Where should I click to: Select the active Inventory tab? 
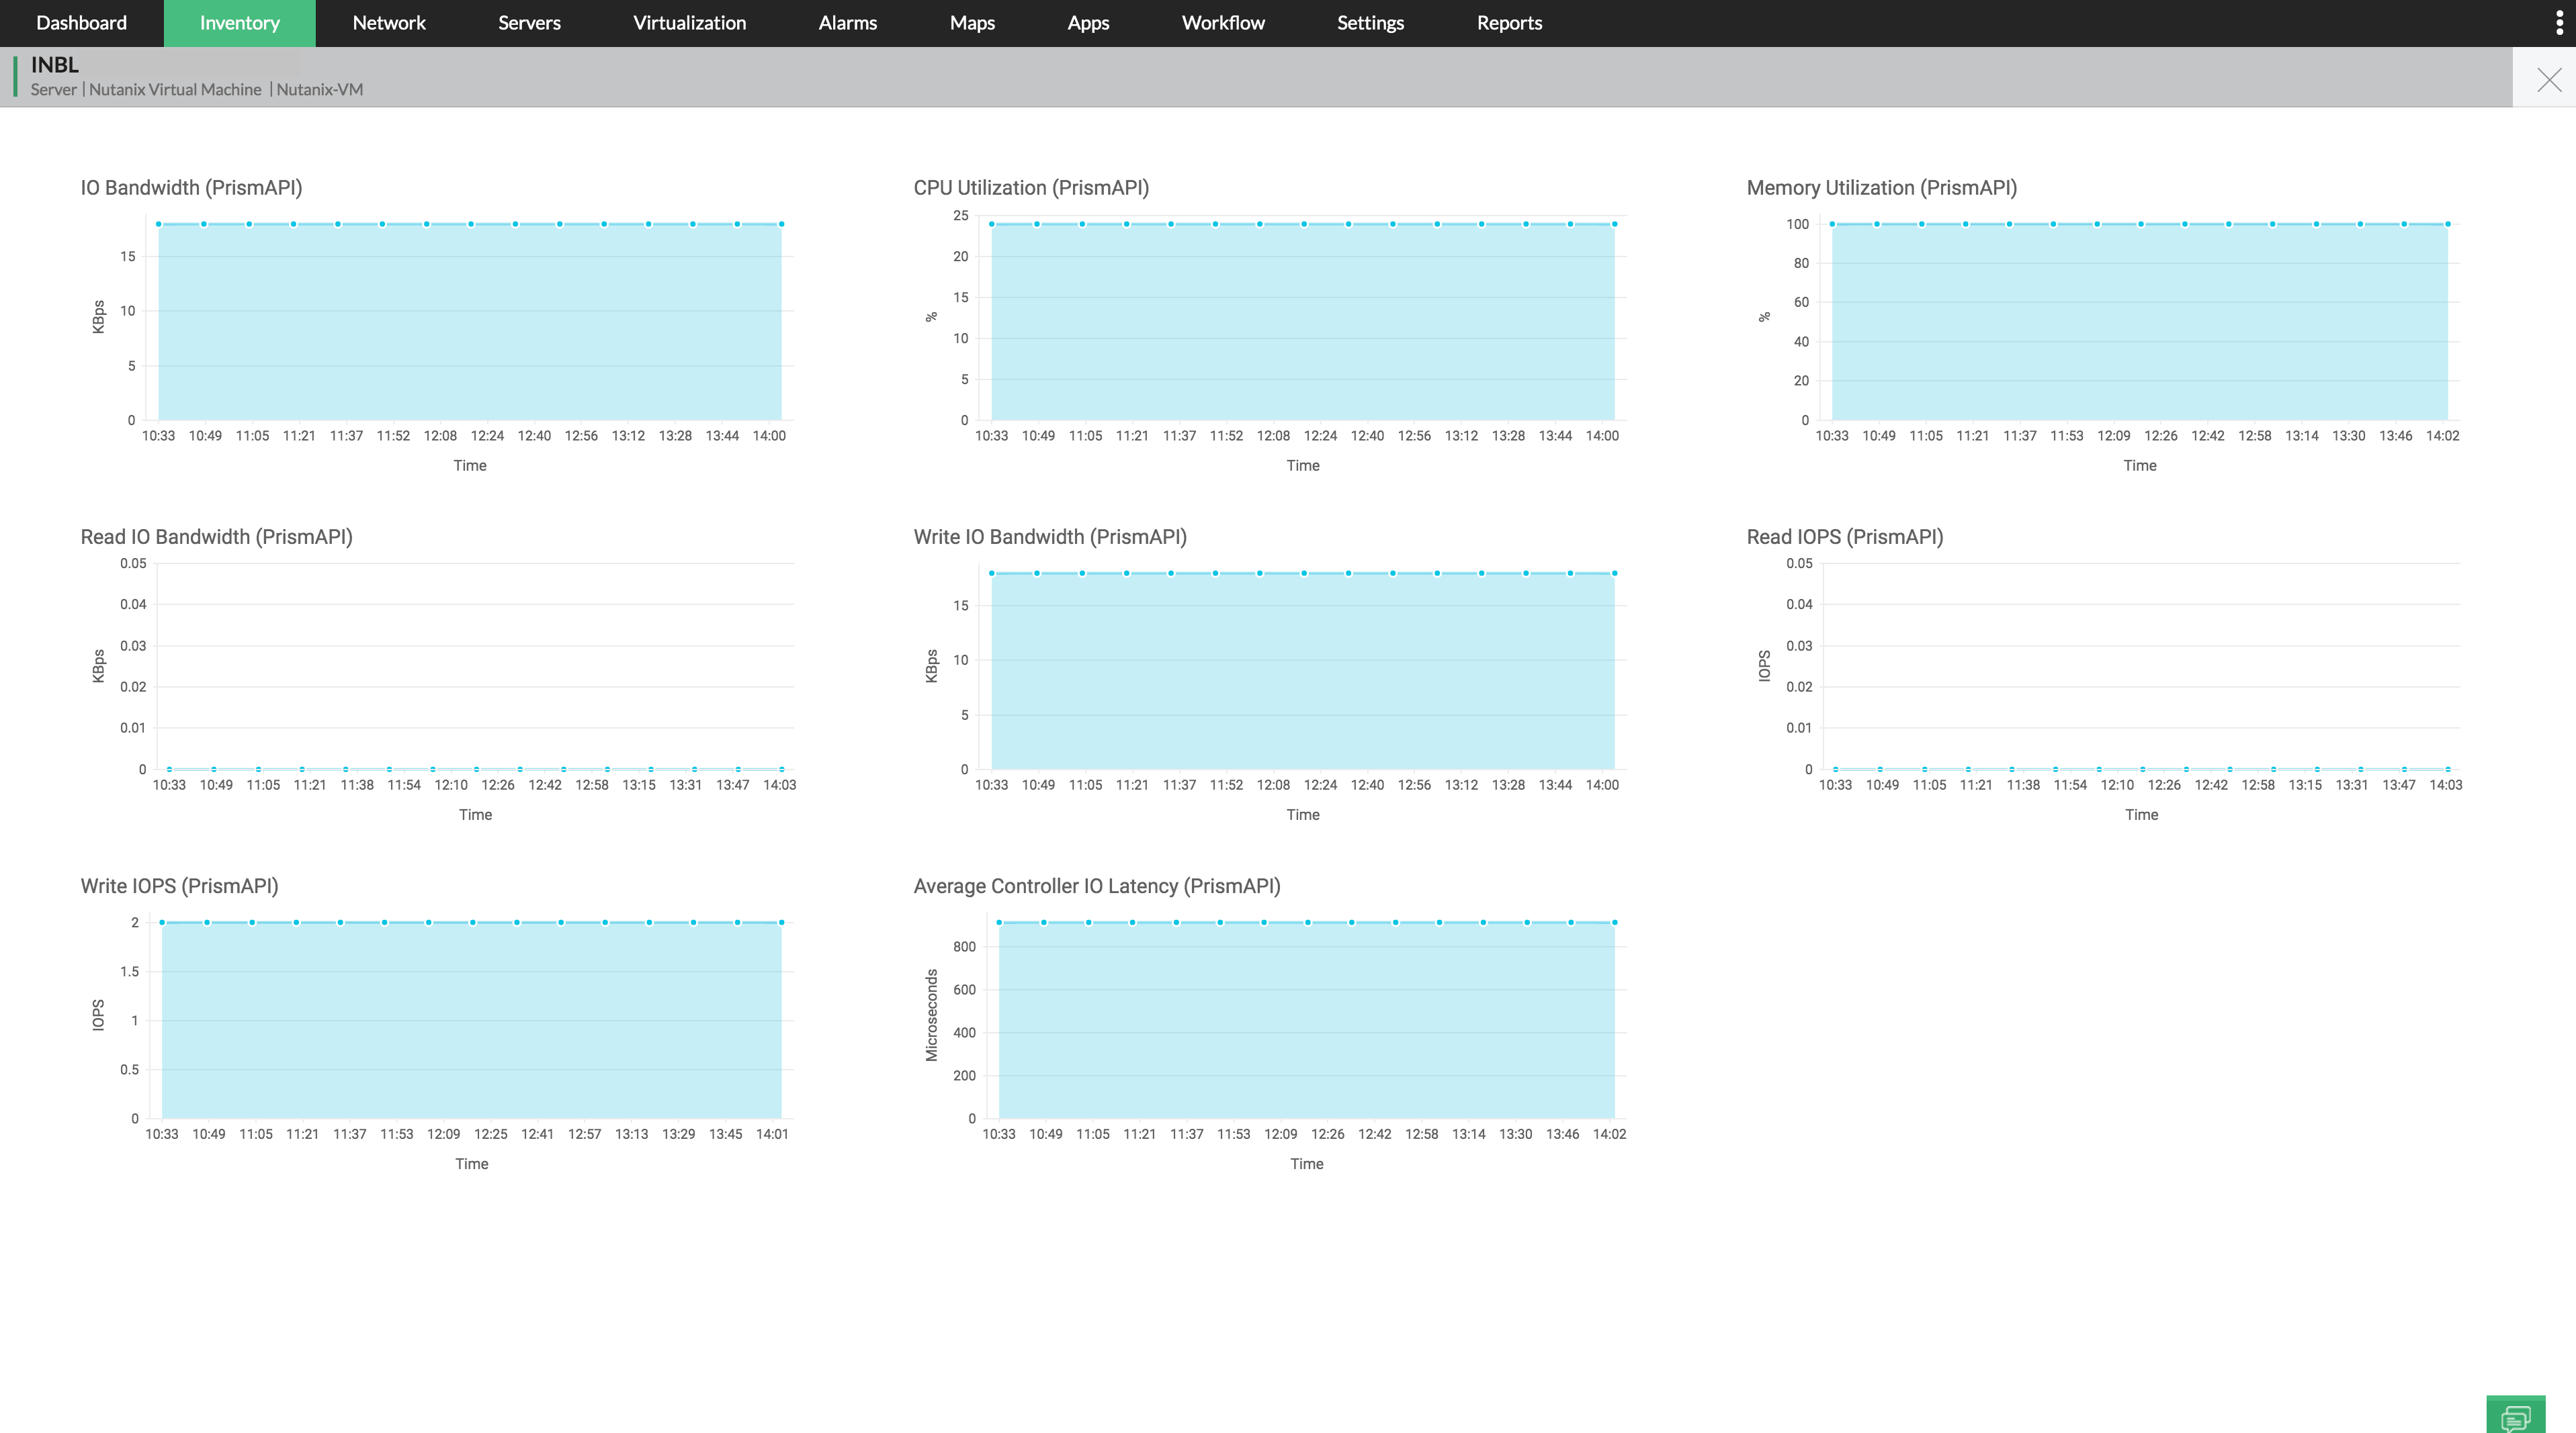coord(239,23)
